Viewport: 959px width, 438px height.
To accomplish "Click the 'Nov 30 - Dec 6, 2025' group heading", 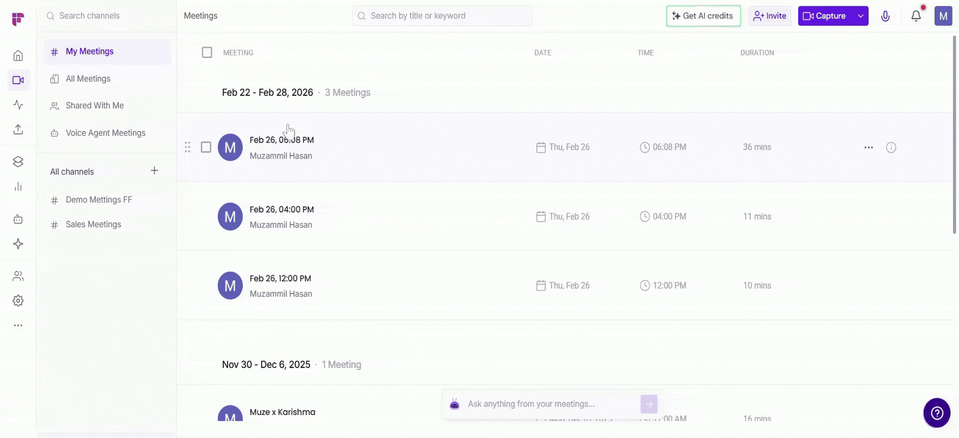I will click(266, 365).
